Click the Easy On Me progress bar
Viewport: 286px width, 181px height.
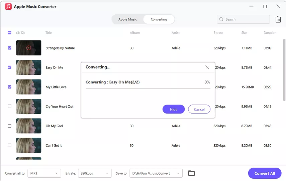click(148, 88)
